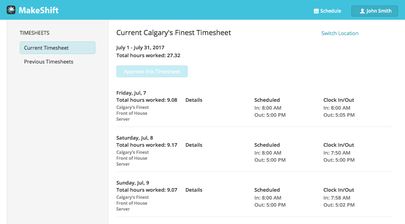The width and height of the screenshot is (405, 224).
Task: Select Current Timesheet in the sidebar
Action: (x=58, y=48)
